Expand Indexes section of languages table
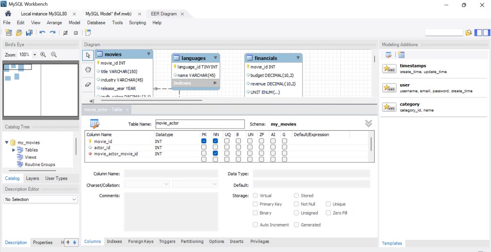Screen dimensions: 491x252 [x=215, y=83]
